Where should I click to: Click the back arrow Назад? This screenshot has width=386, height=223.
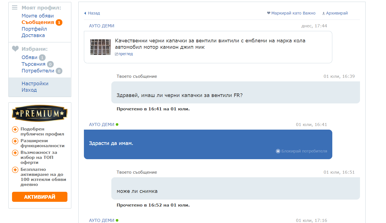click(x=92, y=13)
